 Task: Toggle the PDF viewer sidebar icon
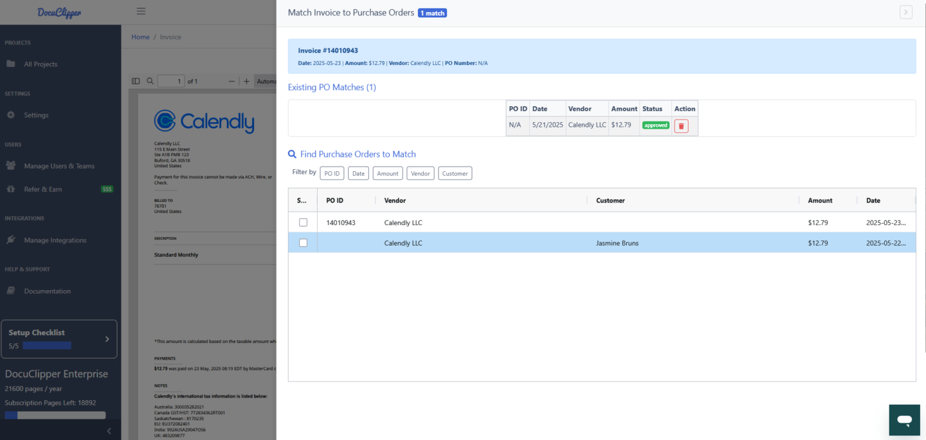point(136,82)
